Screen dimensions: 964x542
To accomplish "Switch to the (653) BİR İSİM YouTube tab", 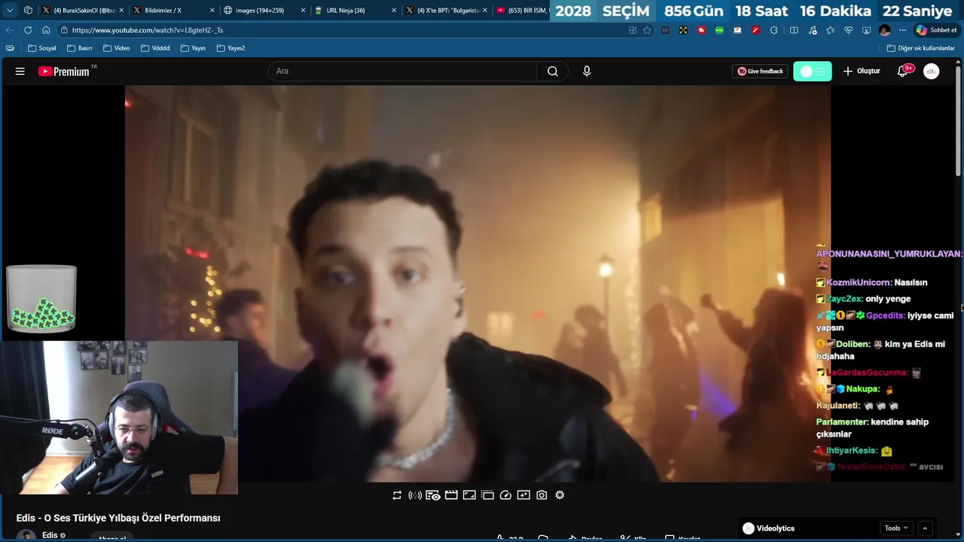I will 522,11.
